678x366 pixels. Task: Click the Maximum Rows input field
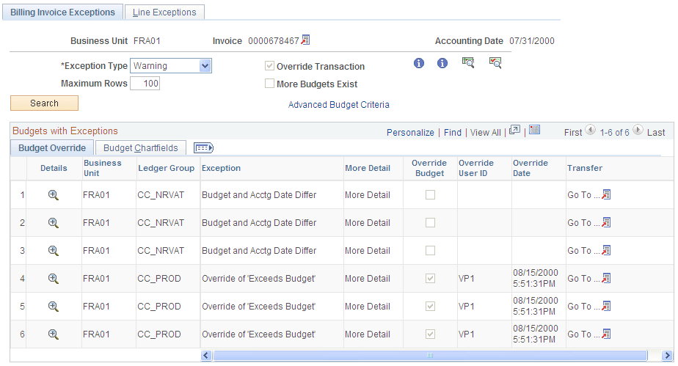coord(145,84)
